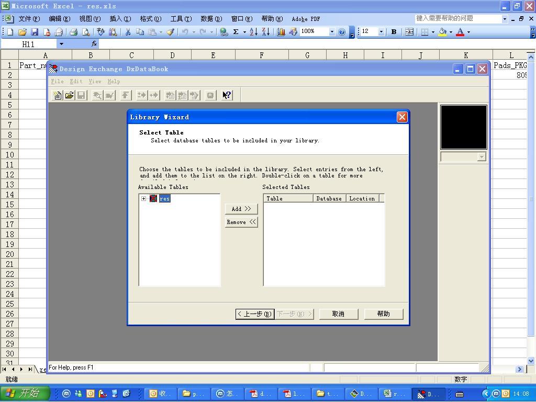
Task: Click Table column header in Selected Tables
Action: (x=288, y=198)
